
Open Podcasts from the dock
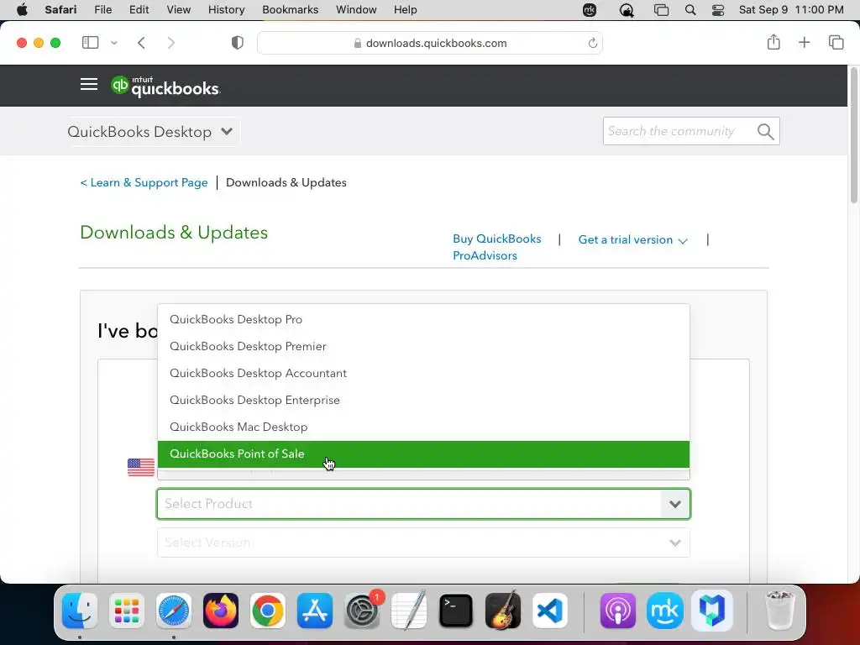tap(617, 611)
